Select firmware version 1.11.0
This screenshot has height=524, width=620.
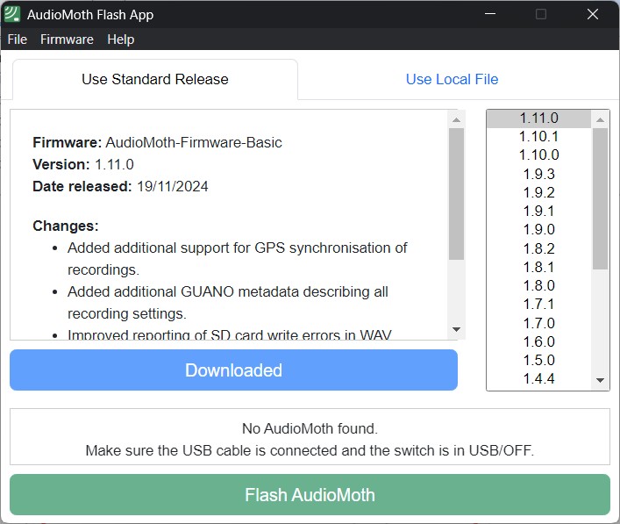539,118
